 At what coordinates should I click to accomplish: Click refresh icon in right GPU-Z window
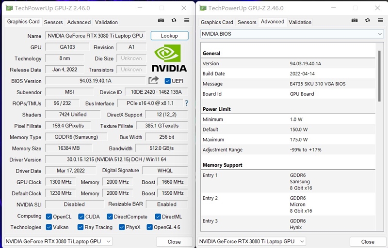click(x=368, y=20)
